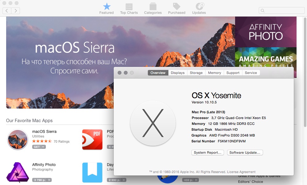Buy the app priced 2 990 p.
Viewport: 307px width, 185px height.
pos(114,180)
